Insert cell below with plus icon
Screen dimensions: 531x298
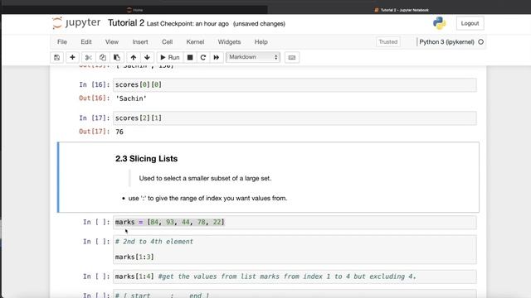coord(72,57)
